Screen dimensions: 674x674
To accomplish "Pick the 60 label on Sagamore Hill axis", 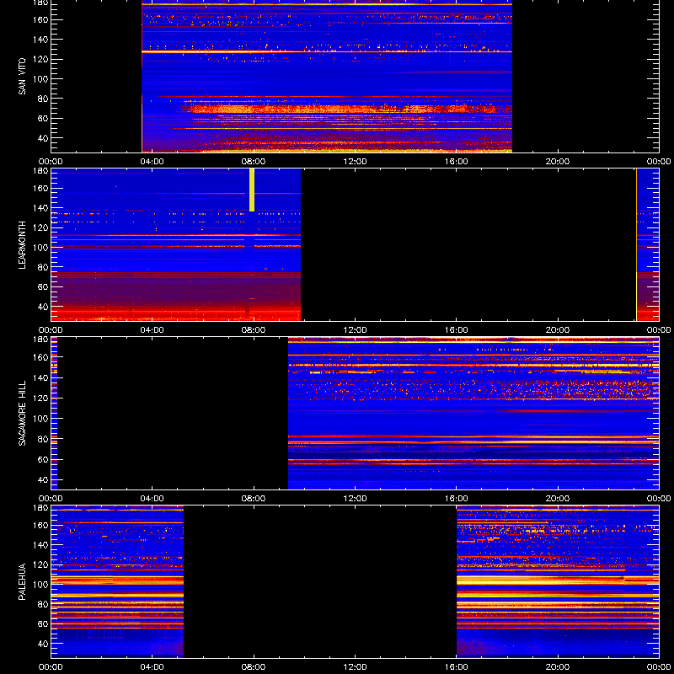I will pos(43,459).
